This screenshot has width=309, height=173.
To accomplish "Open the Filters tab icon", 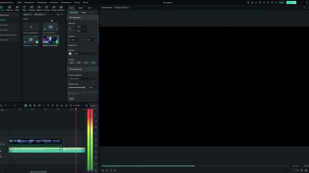I will [x=47, y=8].
